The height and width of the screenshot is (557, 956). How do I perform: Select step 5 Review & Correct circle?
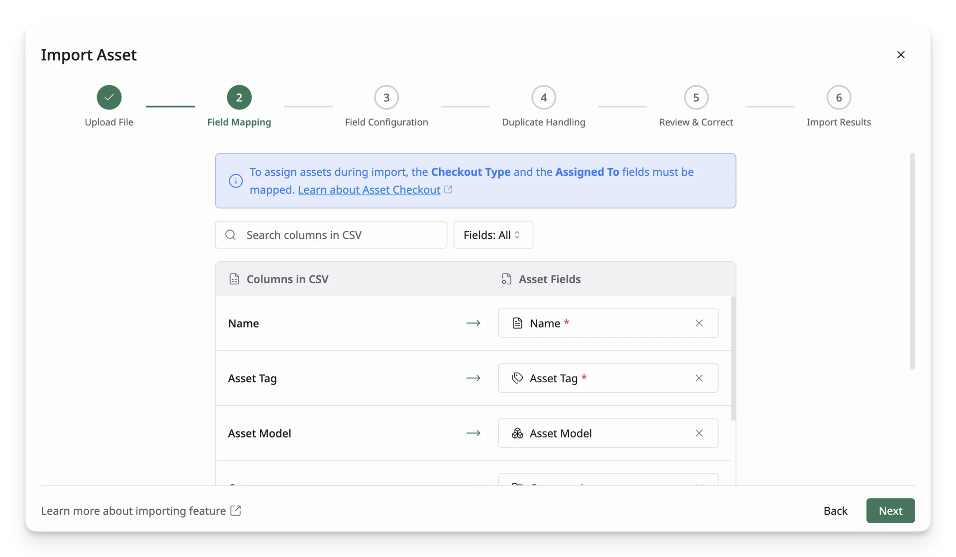click(696, 97)
